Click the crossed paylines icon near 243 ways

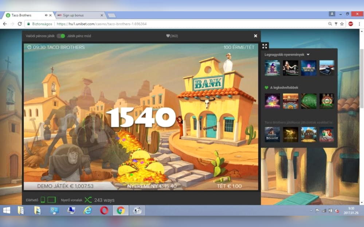pyautogui.click(x=88, y=200)
